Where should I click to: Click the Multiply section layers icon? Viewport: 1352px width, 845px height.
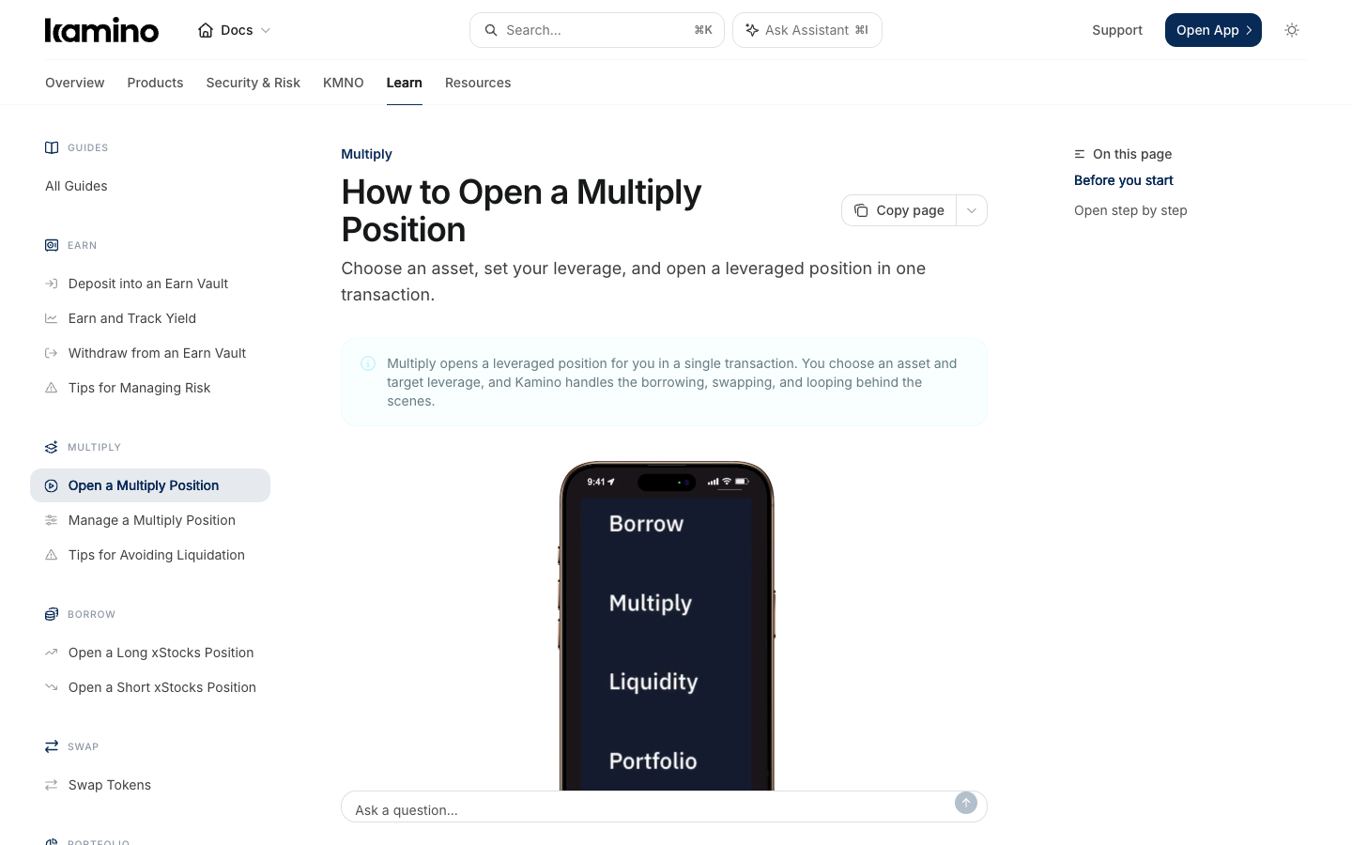(52, 447)
